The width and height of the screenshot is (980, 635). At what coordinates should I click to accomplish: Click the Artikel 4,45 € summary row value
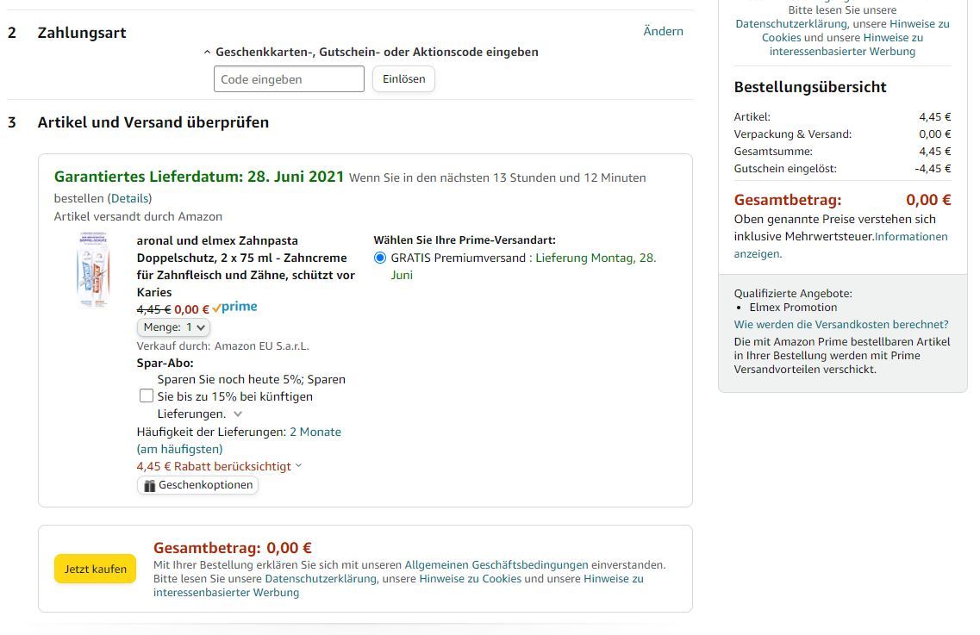(x=935, y=117)
